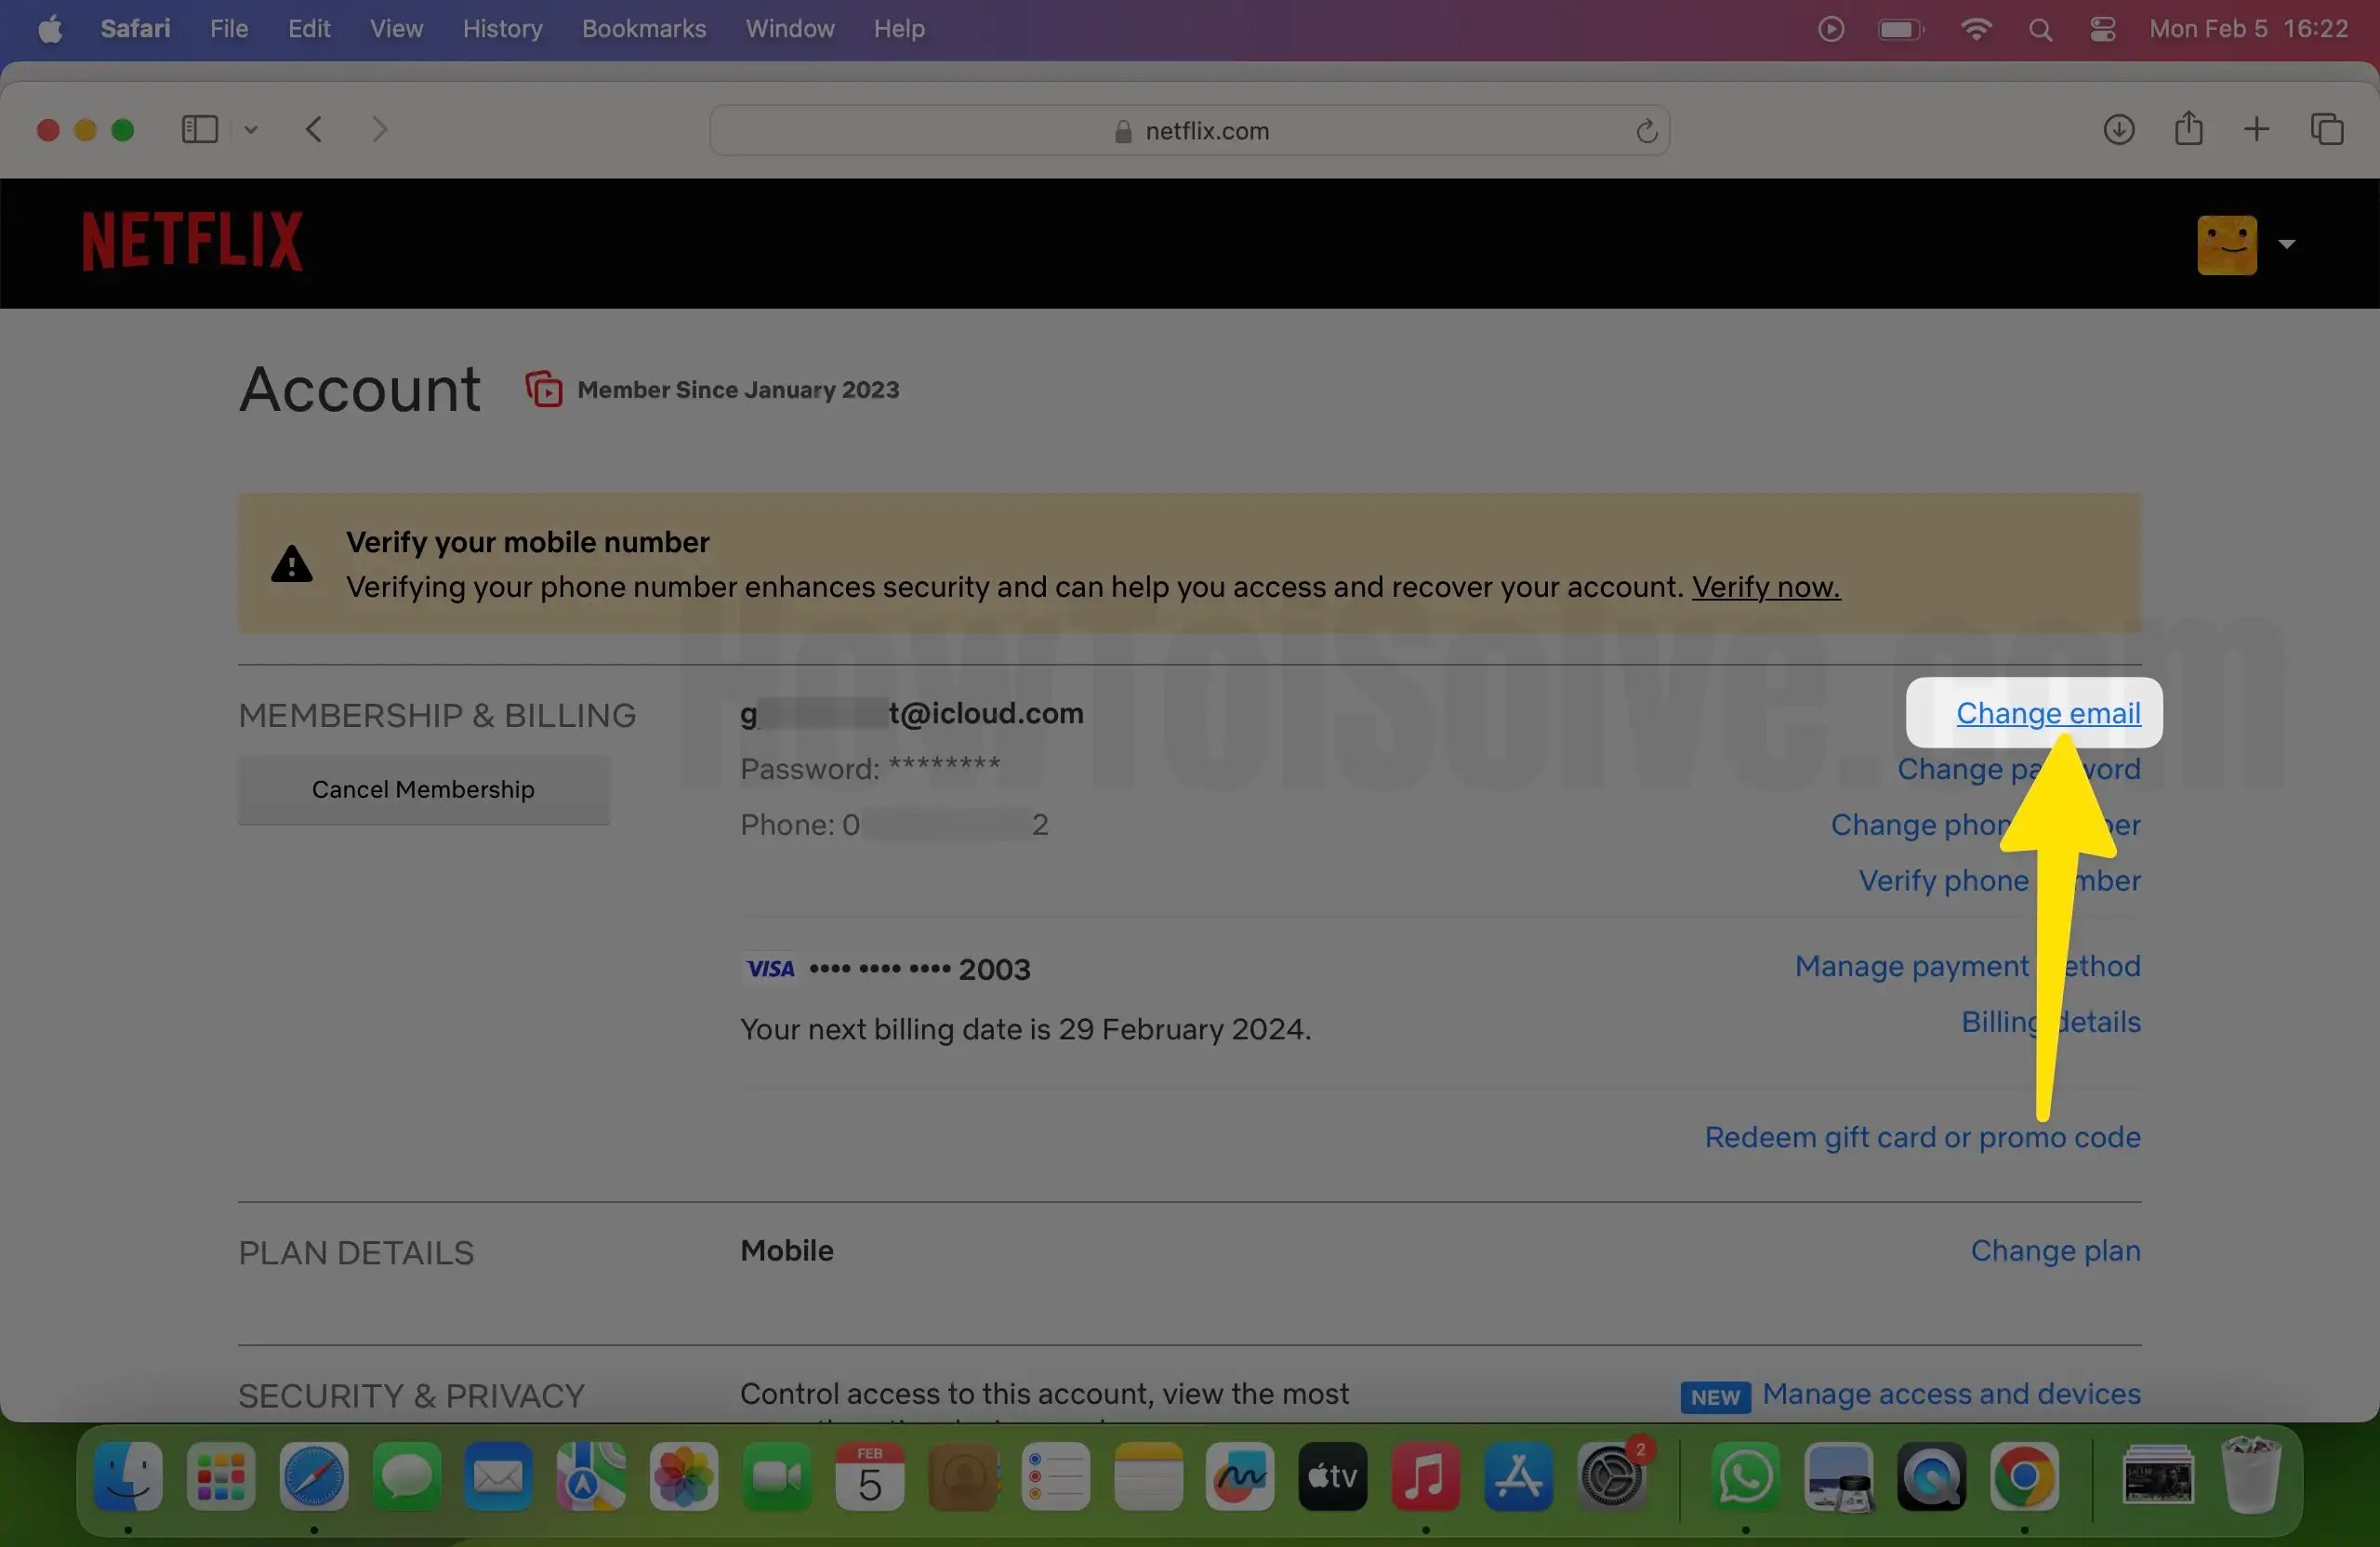Open the Safari sidebar panel
Viewport: 2380px width, 1547px height.
pos(197,129)
